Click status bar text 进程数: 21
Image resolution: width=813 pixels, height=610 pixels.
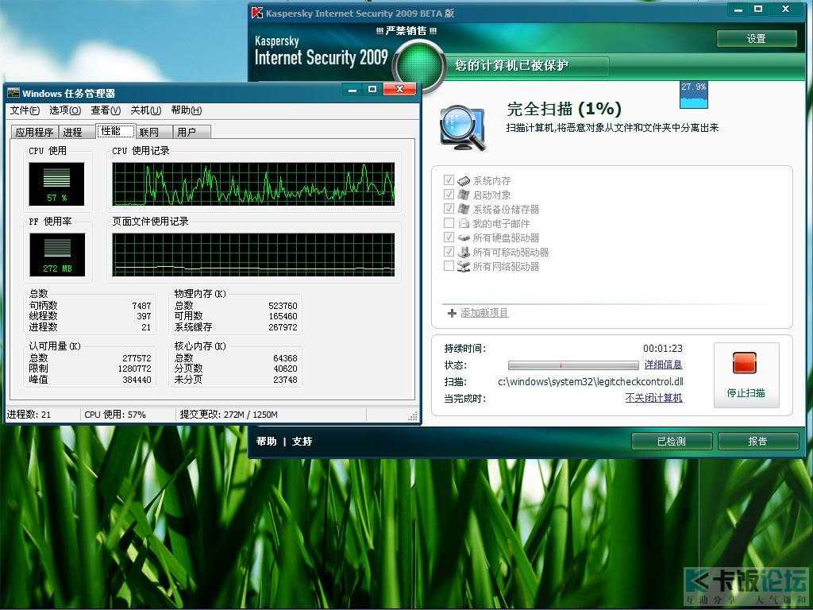coord(29,415)
